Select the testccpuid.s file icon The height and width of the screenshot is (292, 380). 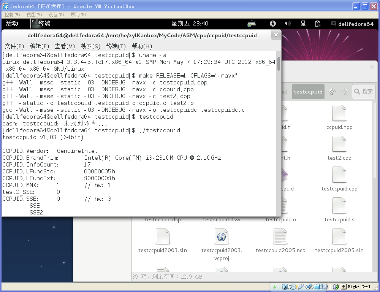pos(339,205)
